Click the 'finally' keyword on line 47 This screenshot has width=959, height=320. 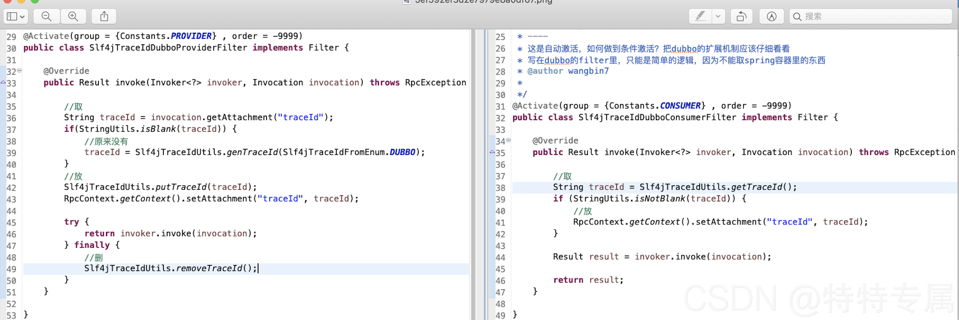[92, 245]
